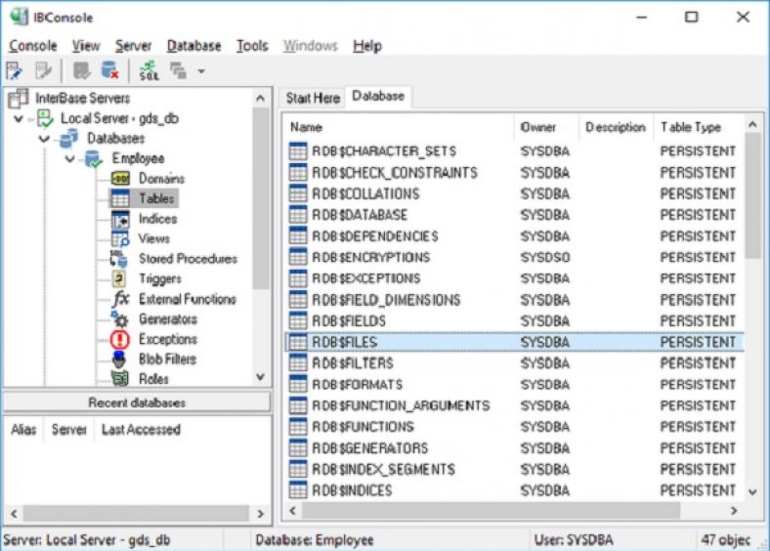Click the Alias column header

pos(24,430)
